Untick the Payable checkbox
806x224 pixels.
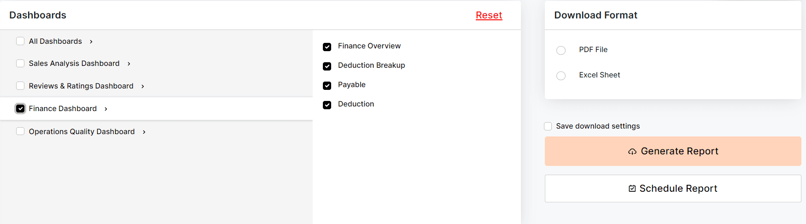click(x=327, y=85)
